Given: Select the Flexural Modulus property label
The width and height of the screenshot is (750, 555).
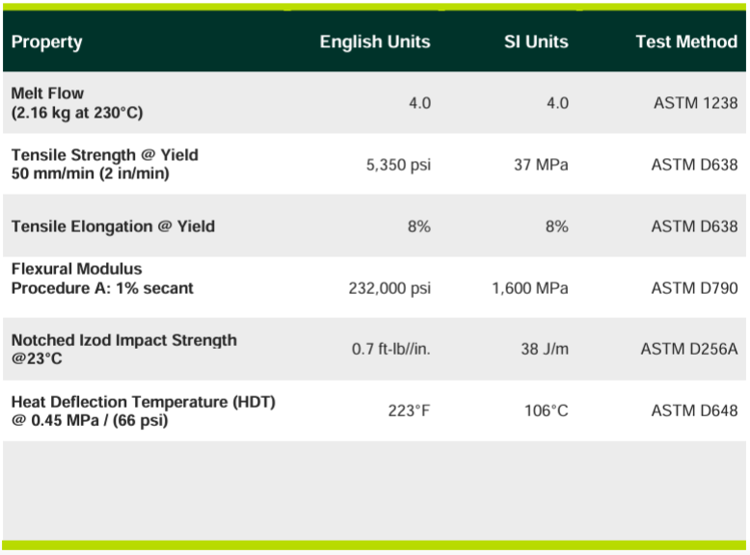Looking at the screenshot, I should pos(102,278).
